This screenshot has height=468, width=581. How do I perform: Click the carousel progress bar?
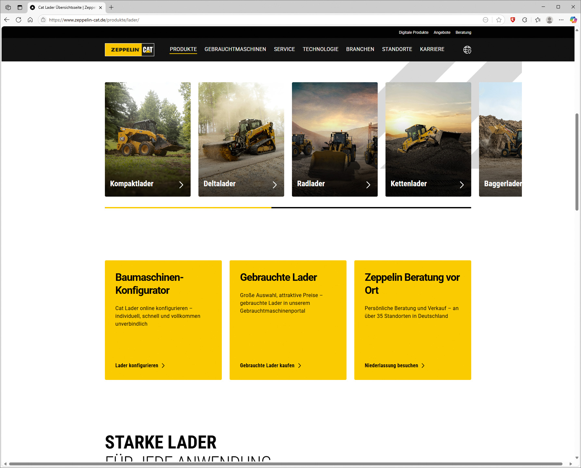[x=288, y=207]
